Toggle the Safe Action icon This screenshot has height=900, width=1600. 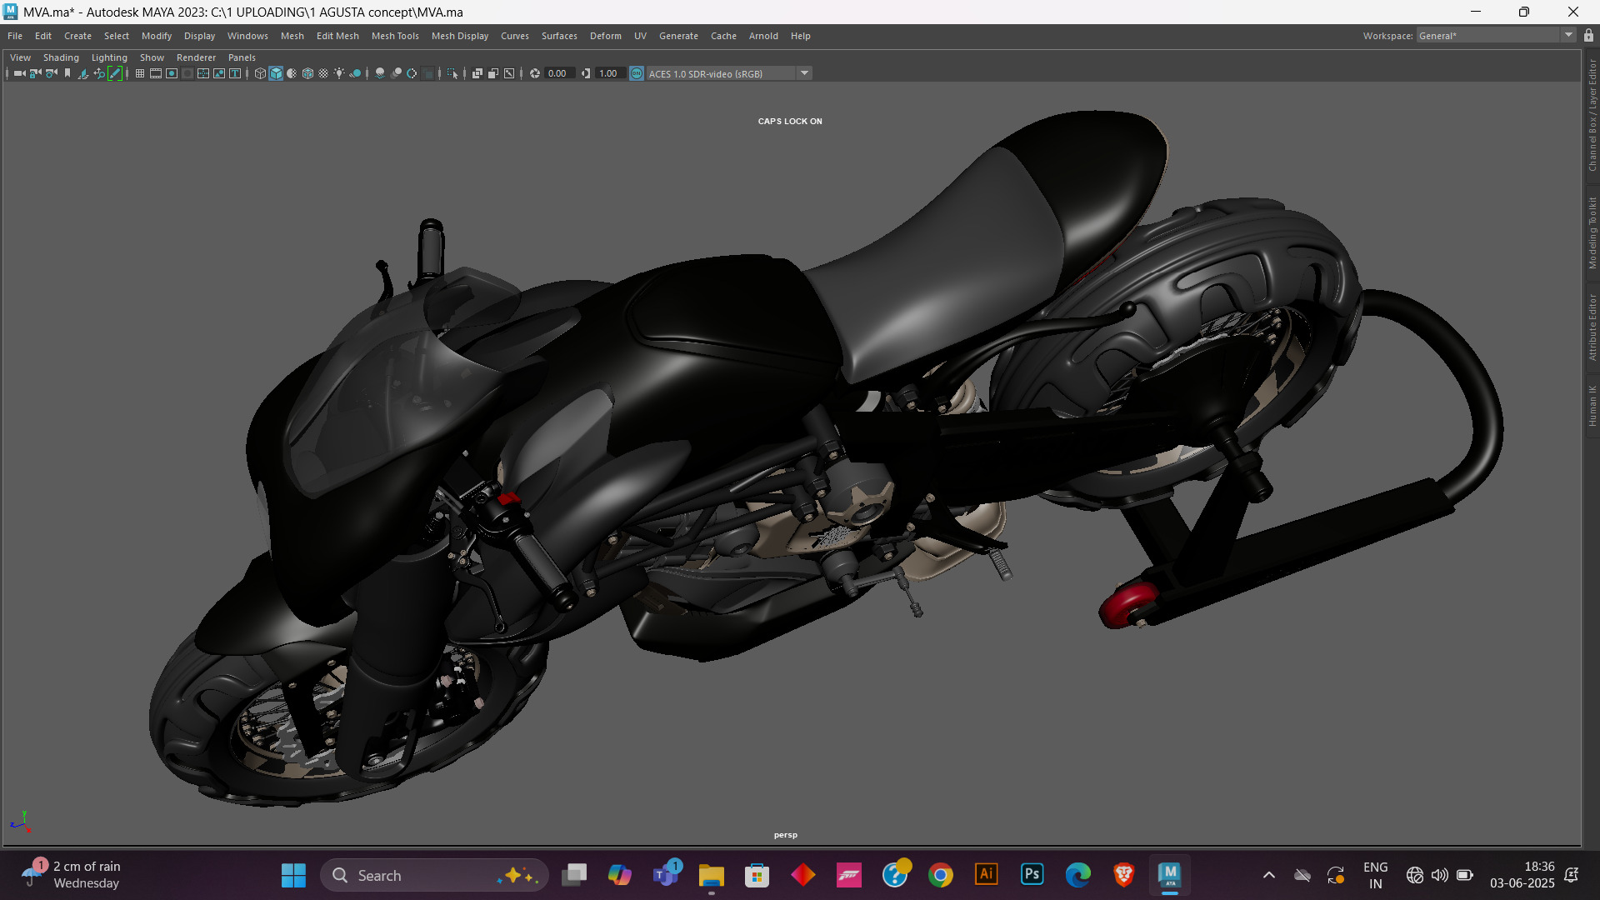click(x=219, y=73)
